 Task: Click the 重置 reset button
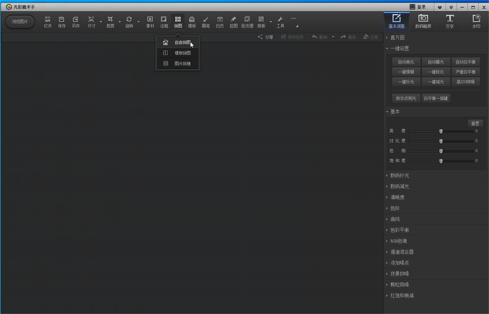(475, 123)
